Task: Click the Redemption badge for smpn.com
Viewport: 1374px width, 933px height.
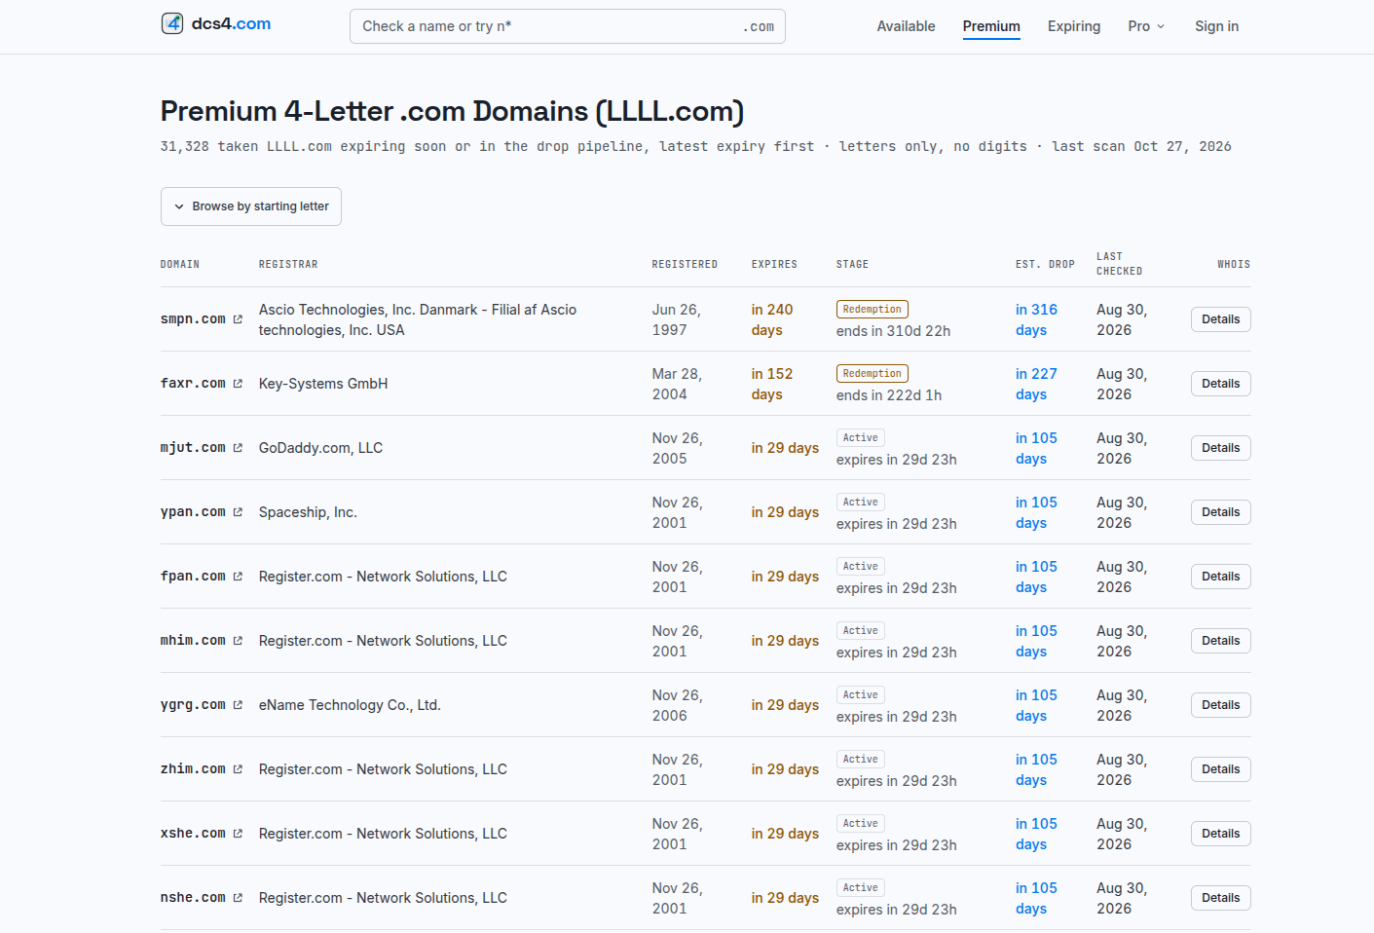Action: (873, 310)
